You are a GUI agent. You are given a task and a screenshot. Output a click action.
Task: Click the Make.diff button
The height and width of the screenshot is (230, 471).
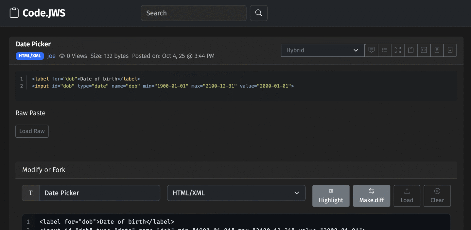(372, 196)
